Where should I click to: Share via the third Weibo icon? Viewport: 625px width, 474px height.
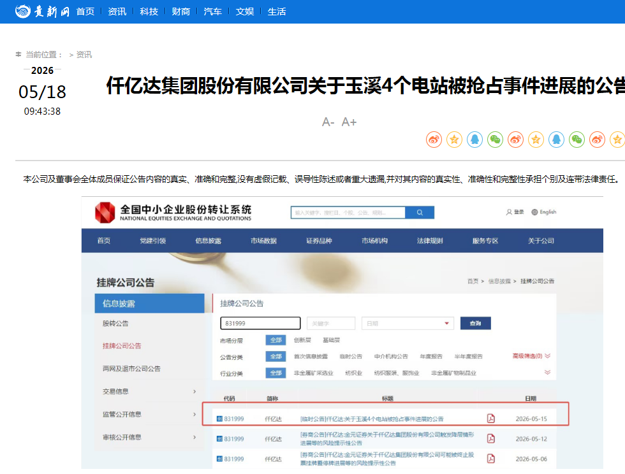click(597, 140)
